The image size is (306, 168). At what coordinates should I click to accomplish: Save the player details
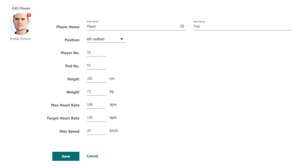click(66, 156)
